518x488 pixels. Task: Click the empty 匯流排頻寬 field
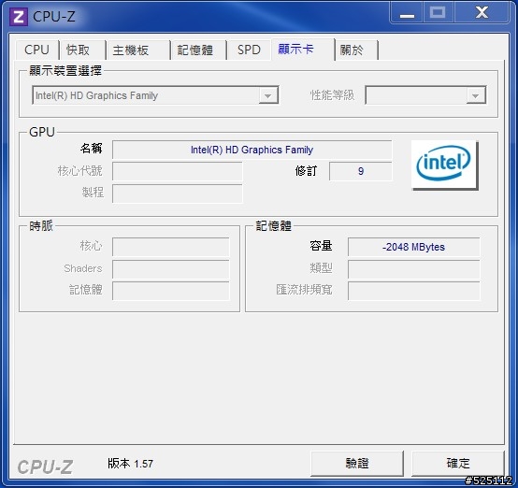click(413, 291)
